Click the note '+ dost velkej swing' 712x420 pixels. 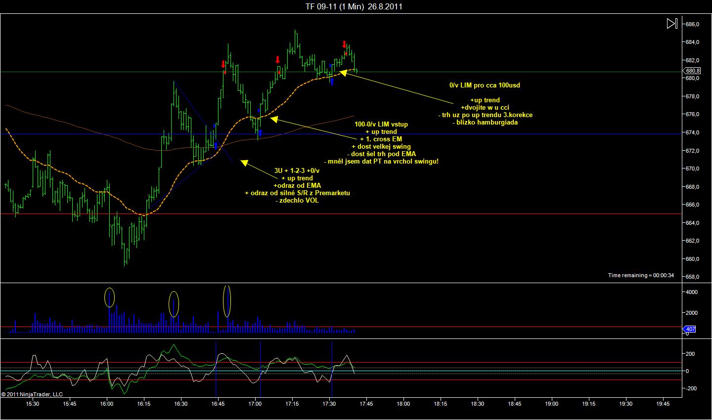click(381, 146)
